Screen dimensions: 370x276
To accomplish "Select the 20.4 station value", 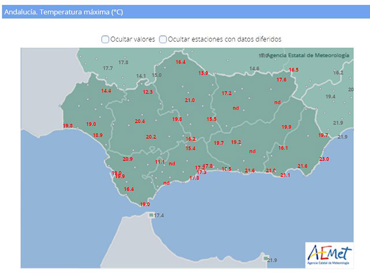I will [140, 122].
